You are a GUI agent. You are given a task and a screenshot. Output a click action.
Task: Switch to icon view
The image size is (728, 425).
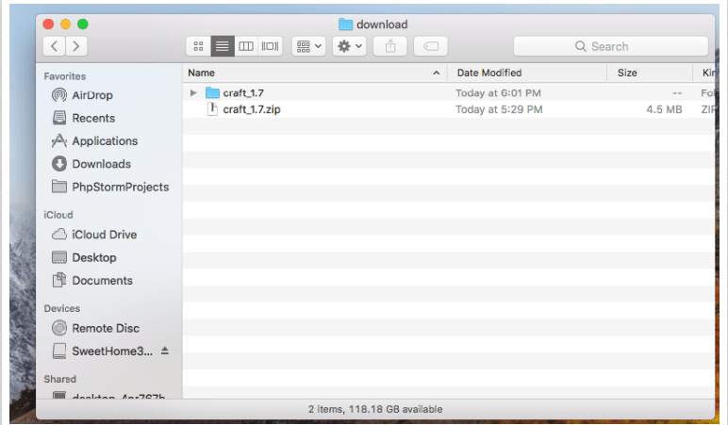point(199,46)
